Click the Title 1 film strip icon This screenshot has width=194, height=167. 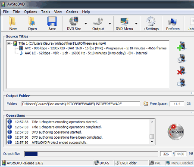pyautogui.click(x=15, y=43)
